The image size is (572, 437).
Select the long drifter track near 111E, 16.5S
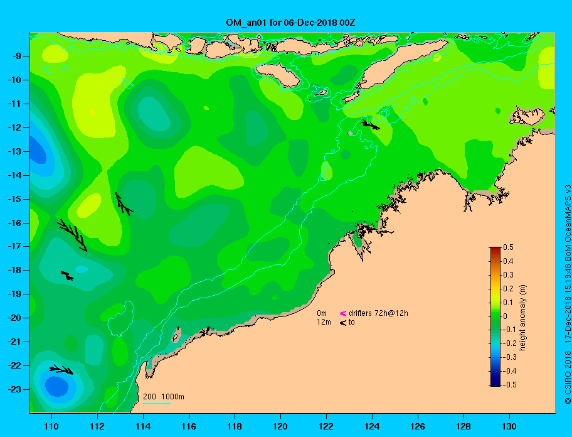coord(73,235)
